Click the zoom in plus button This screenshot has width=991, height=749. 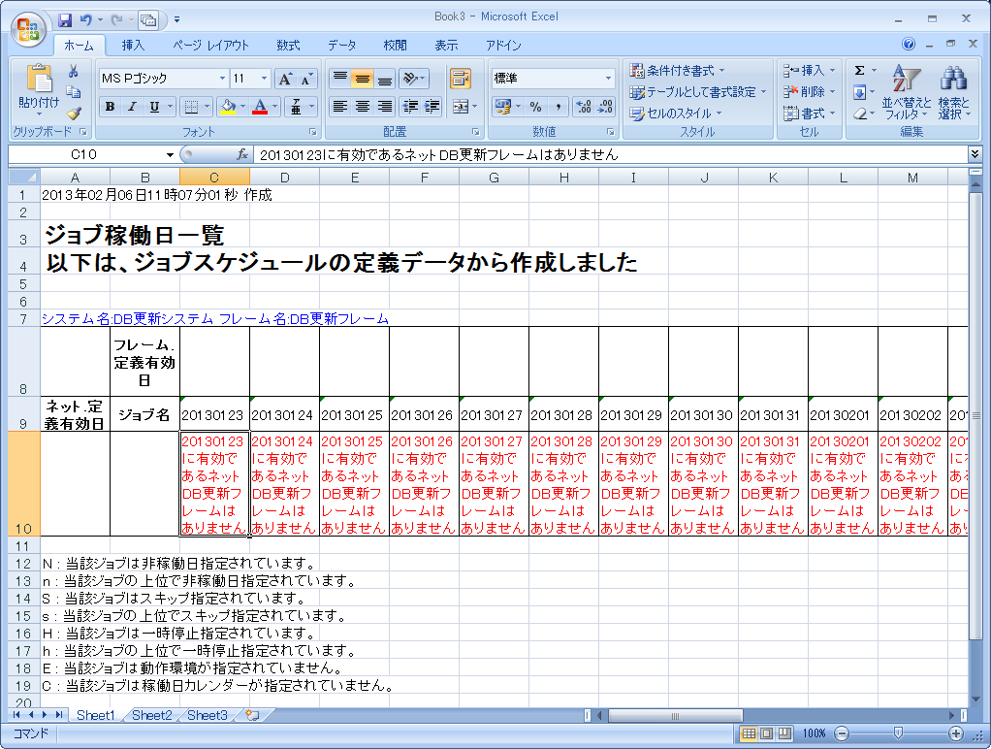coord(956,733)
